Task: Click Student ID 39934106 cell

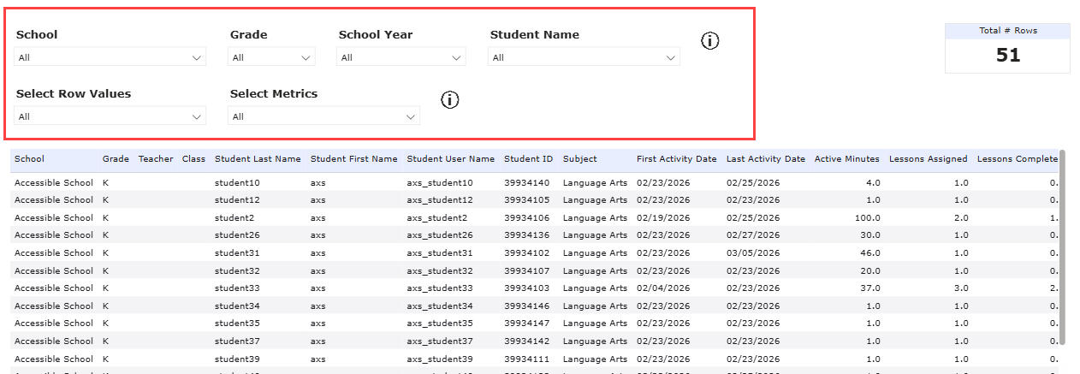Action: tap(528, 218)
